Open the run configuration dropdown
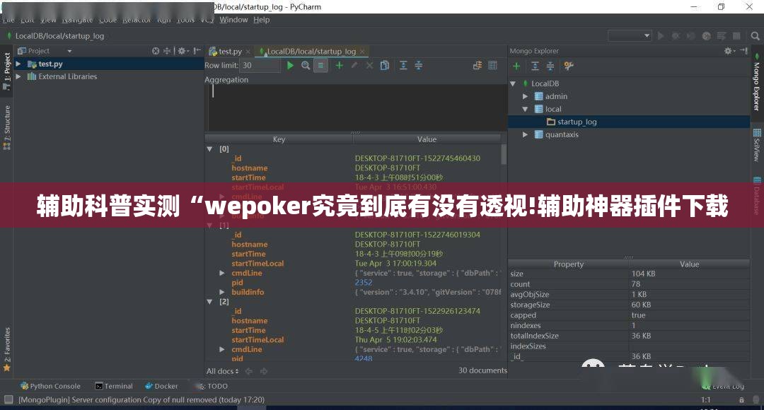764x410 pixels. pyautogui.click(x=630, y=35)
